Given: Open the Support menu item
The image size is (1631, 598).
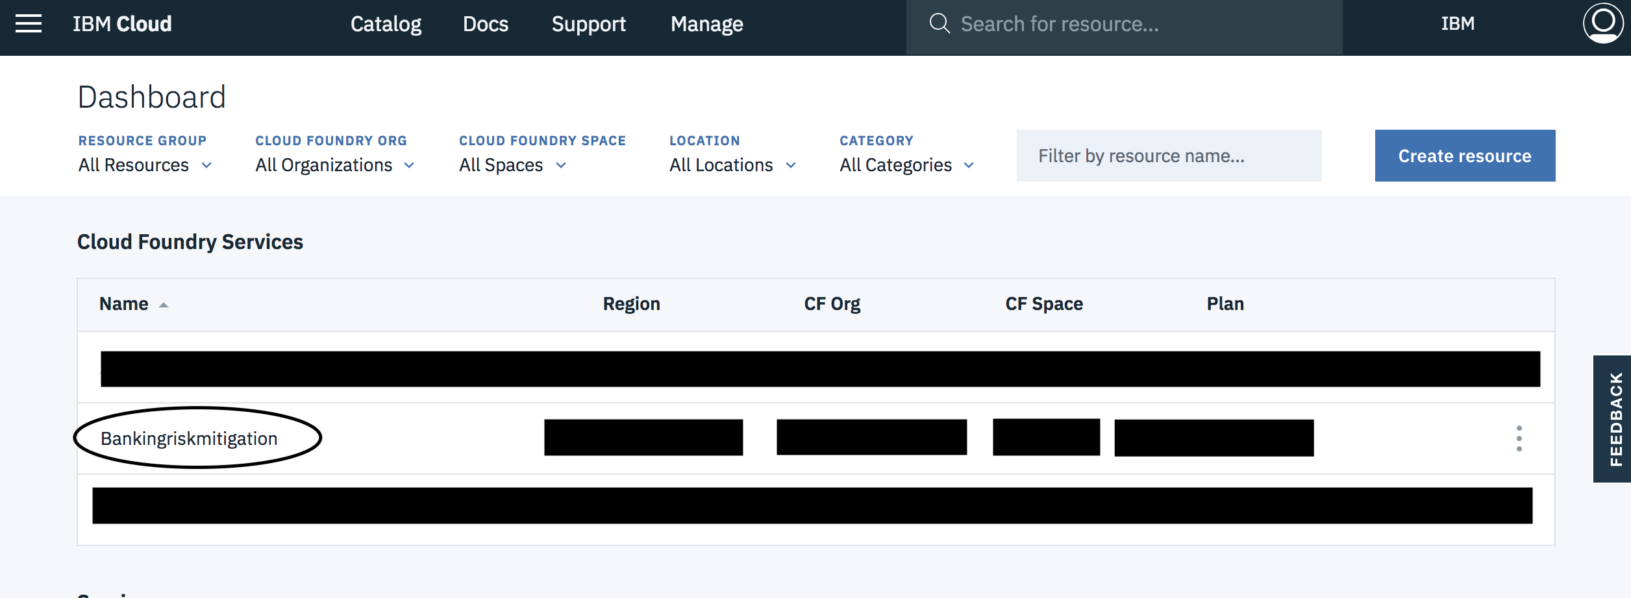Looking at the screenshot, I should [x=588, y=24].
